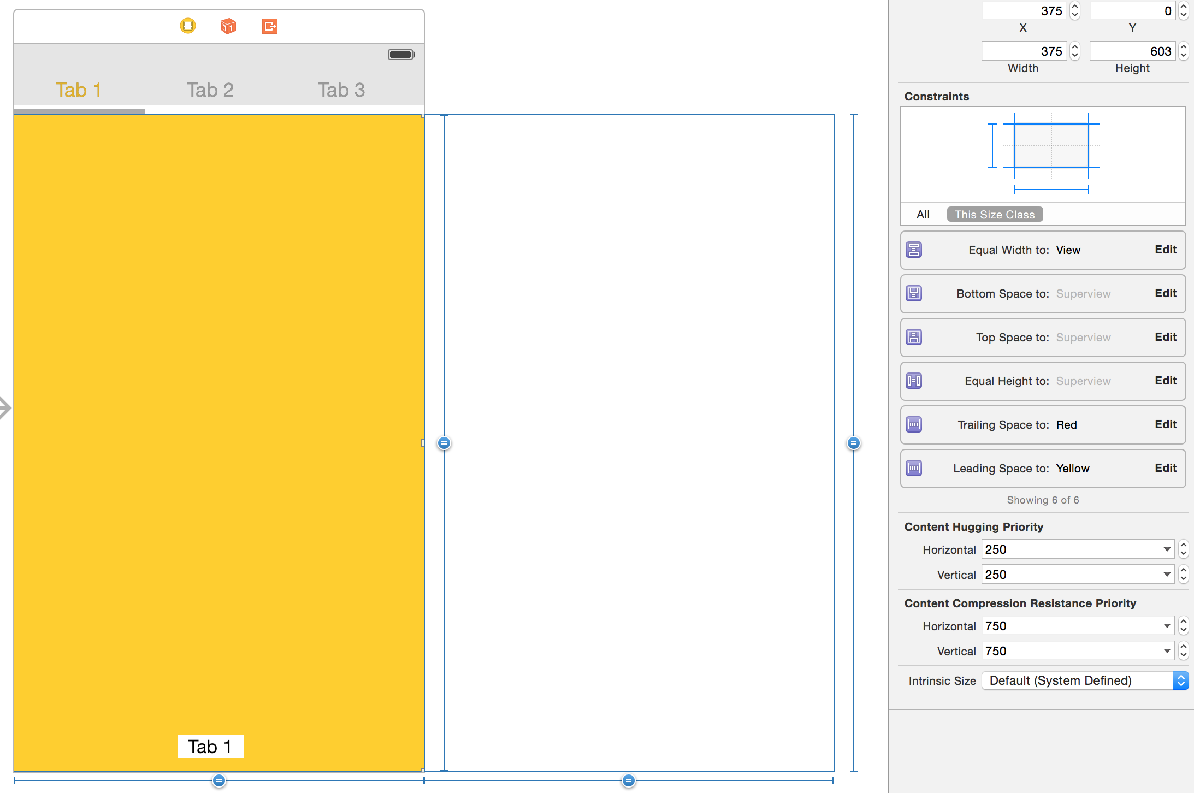Click the First Responder cube icon

click(228, 26)
